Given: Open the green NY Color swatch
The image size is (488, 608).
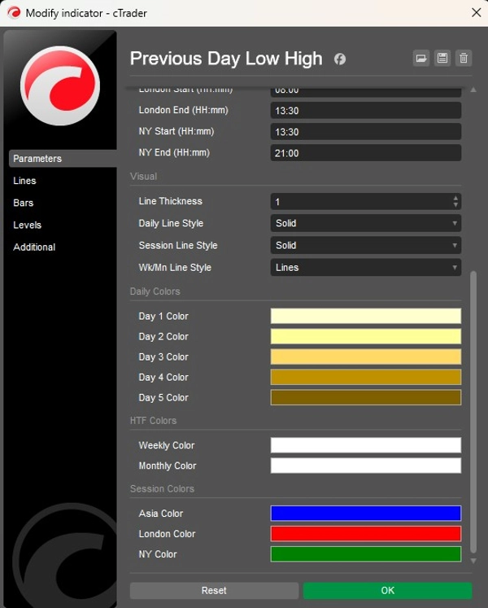Looking at the screenshot, I should click(x=366, y=554).
